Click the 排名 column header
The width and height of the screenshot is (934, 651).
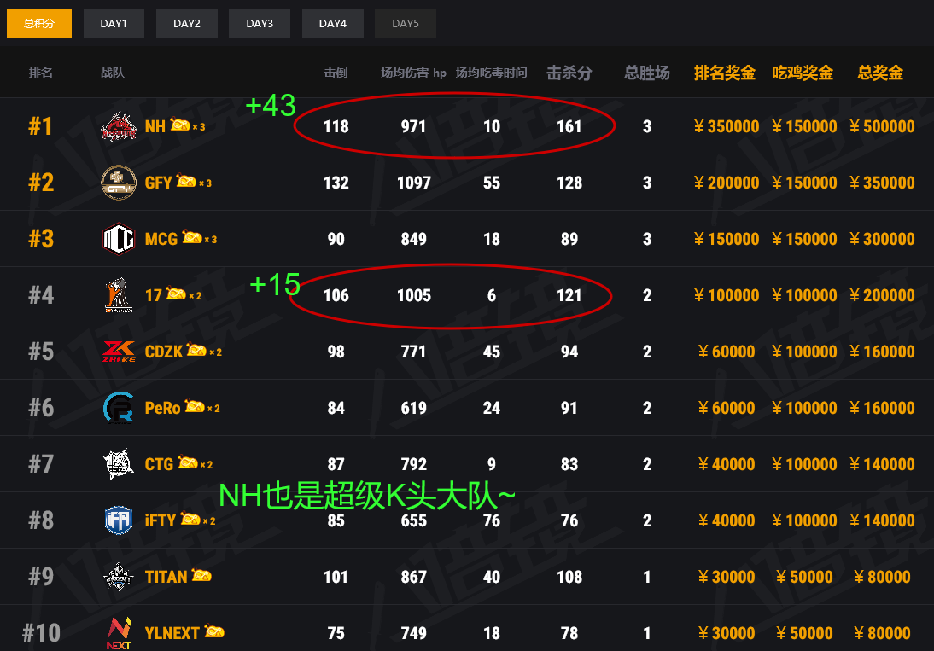[x=40, y=73]
